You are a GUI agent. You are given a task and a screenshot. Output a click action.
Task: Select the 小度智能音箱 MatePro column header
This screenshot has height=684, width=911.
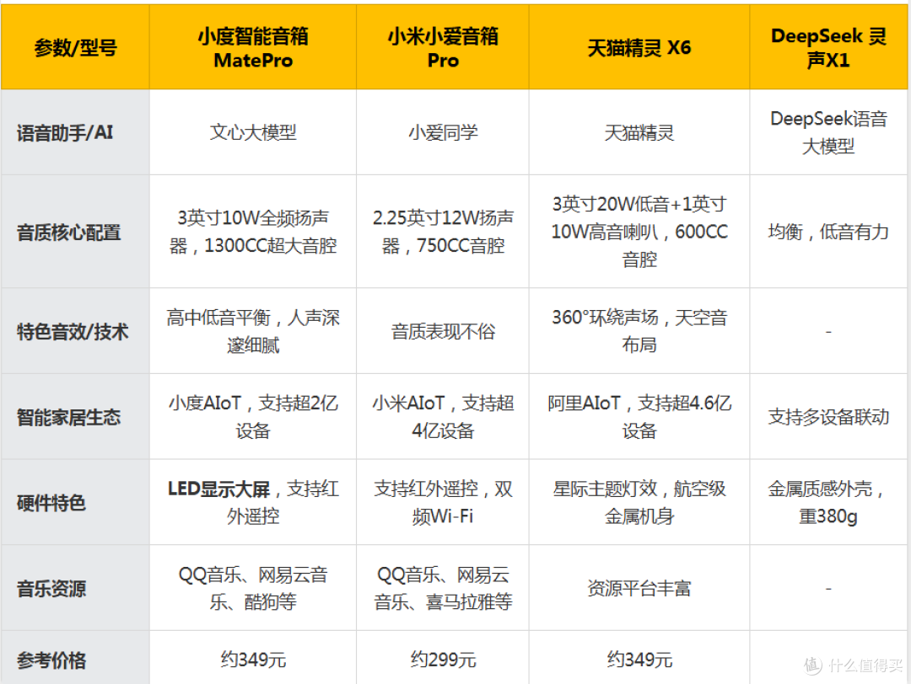point(253,47)
